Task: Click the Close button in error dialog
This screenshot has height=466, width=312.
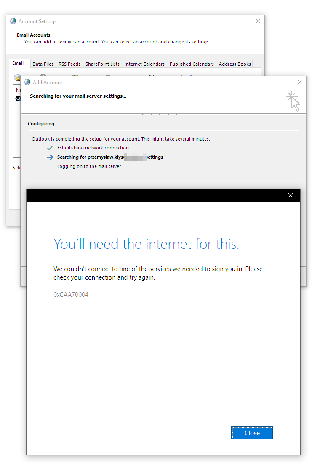Action: click(252, 433)
